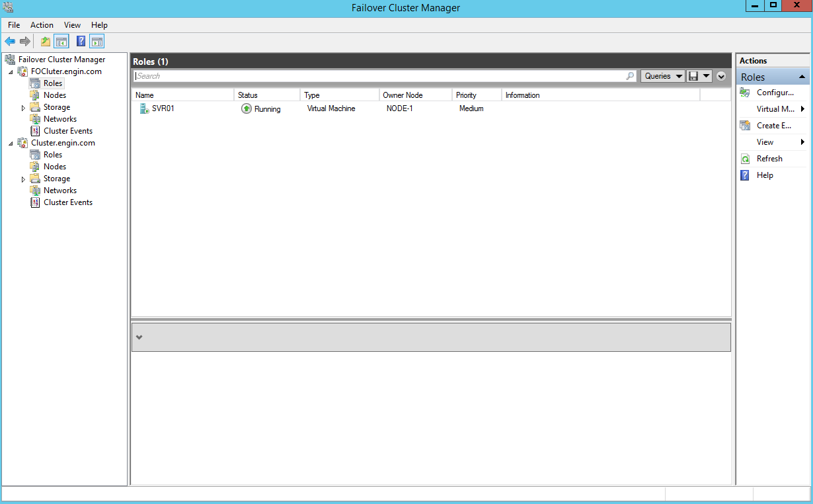Viewport: 813px width, 504px height.
Task: Open the View menu in menu bar
Action: pyautogui.click(x=73, y=25)
